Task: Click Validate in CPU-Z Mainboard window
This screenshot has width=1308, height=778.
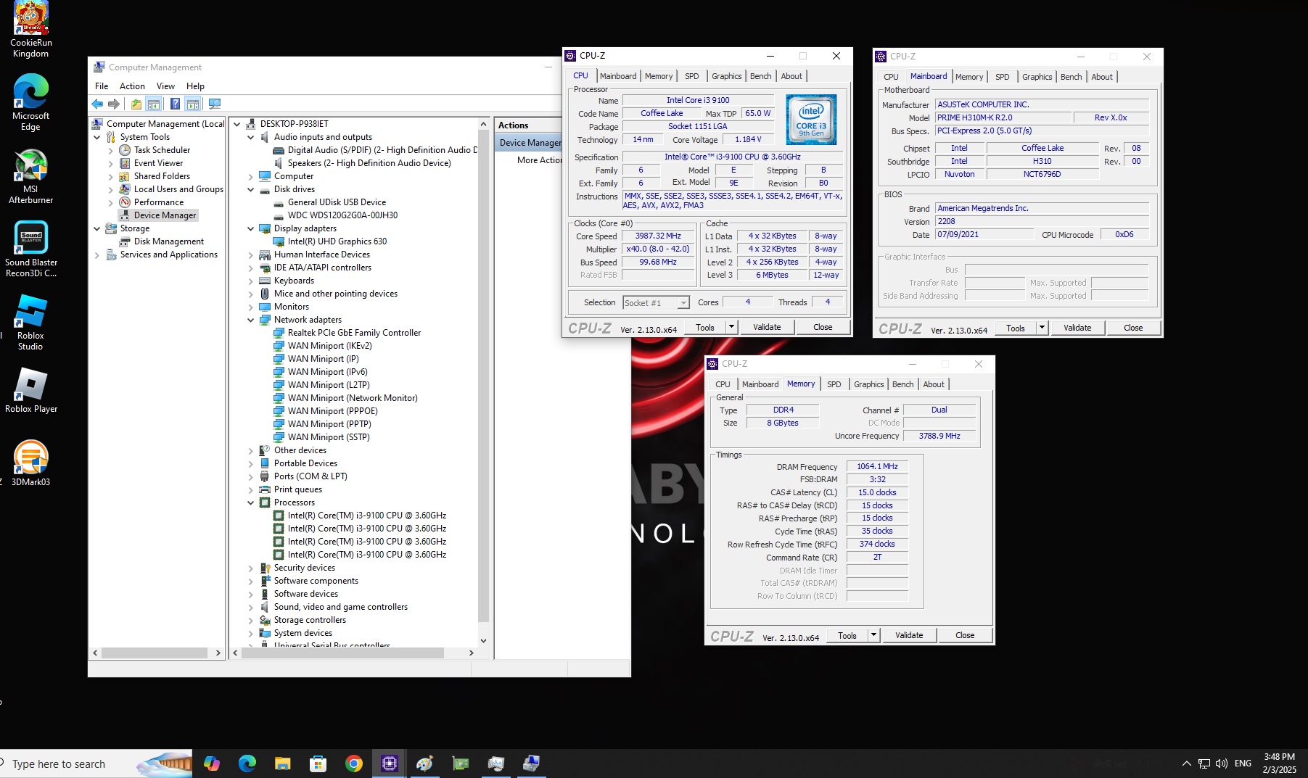Action: tap(1077, 328)
